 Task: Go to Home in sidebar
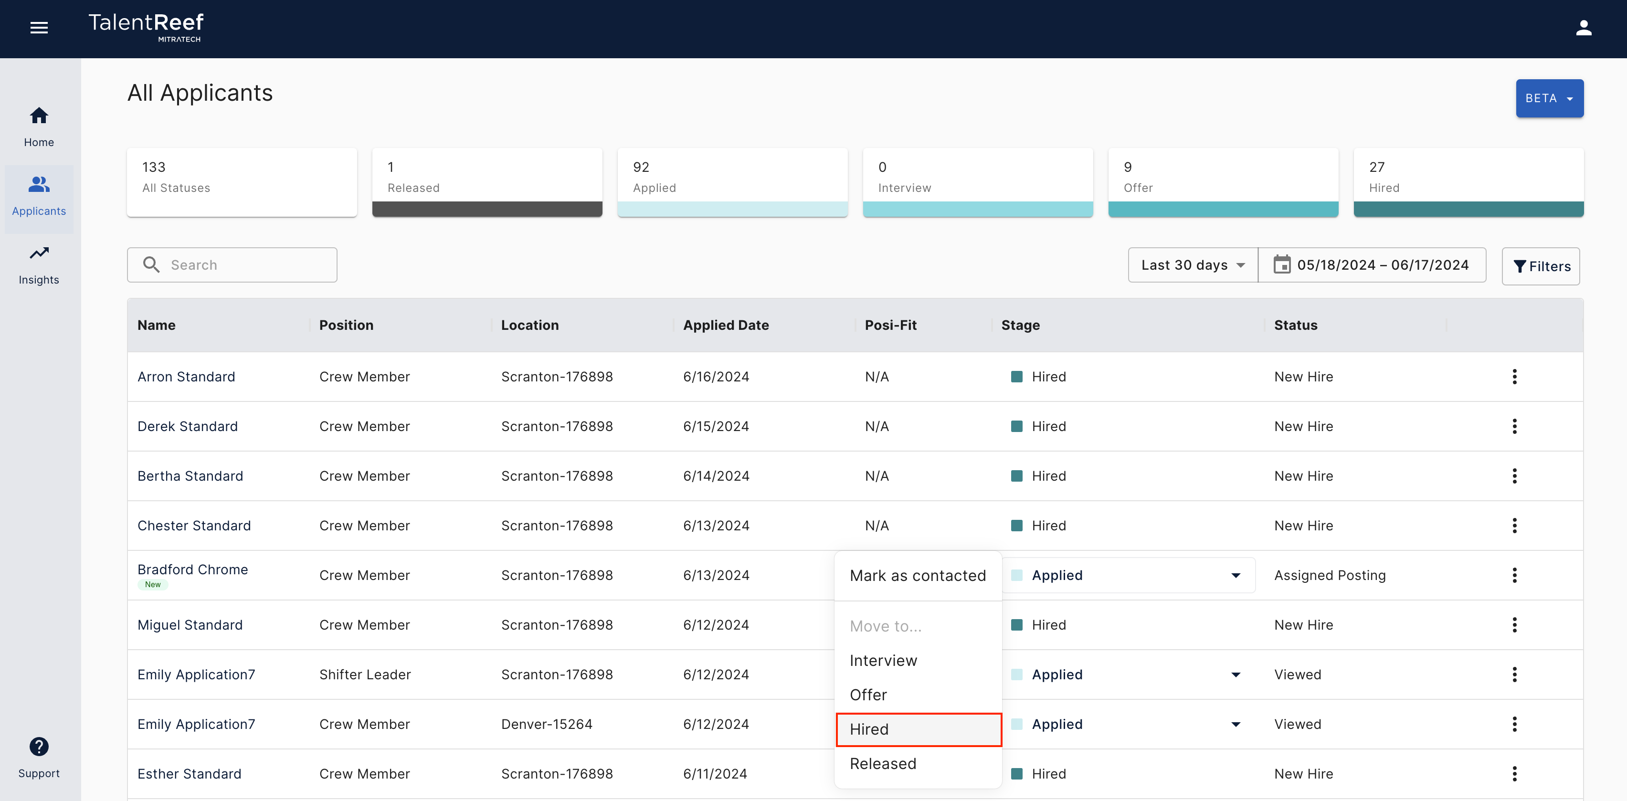[x=39, y=127]
